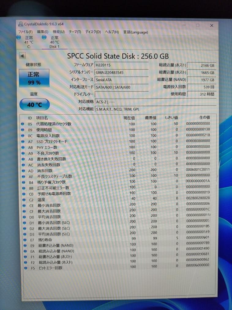Image resolution: width=232 pixels, height=310 pixels.
Task: Click the status dot of row A7
Action: pyautogui.click(x=23, y=142)
